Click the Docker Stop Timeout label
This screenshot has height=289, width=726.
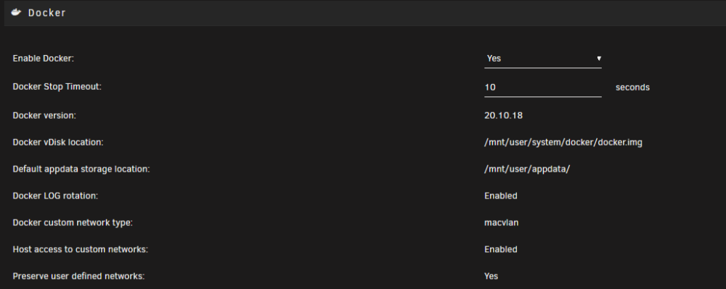tap(57, 86)
